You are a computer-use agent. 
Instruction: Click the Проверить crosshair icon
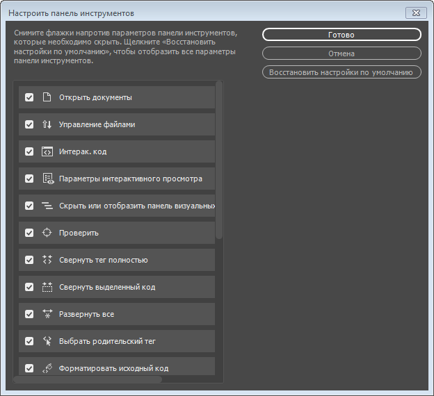(47, 233)
